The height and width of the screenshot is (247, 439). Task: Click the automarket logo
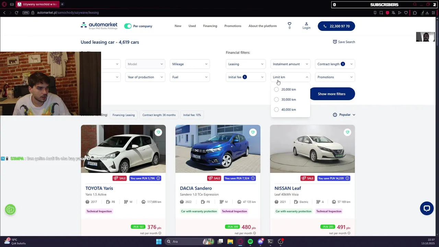tap(99, 26)
